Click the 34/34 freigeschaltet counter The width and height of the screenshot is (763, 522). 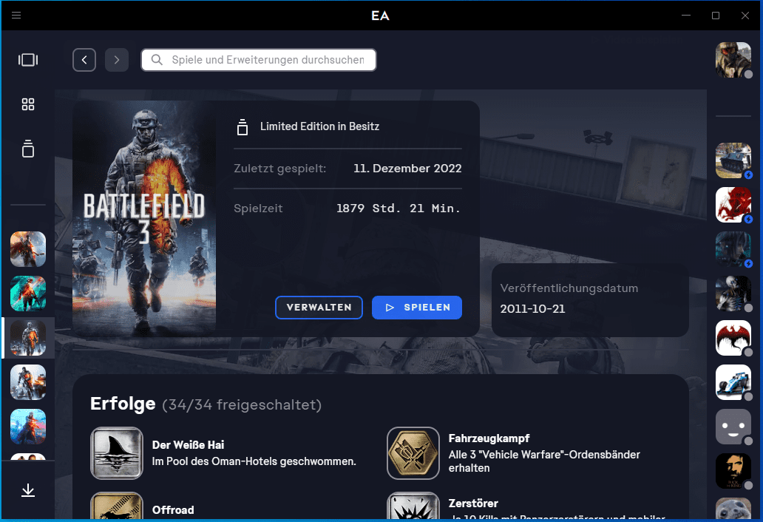242,404
